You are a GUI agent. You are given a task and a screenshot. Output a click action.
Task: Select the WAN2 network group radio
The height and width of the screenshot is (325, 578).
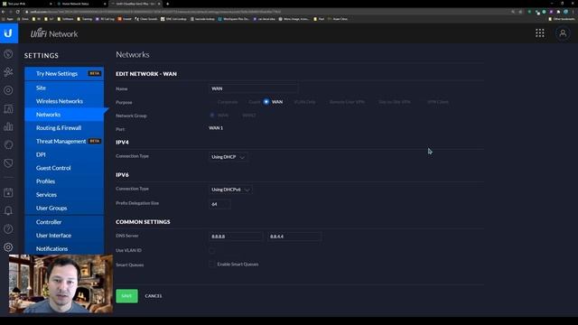[x=249, y=116]
